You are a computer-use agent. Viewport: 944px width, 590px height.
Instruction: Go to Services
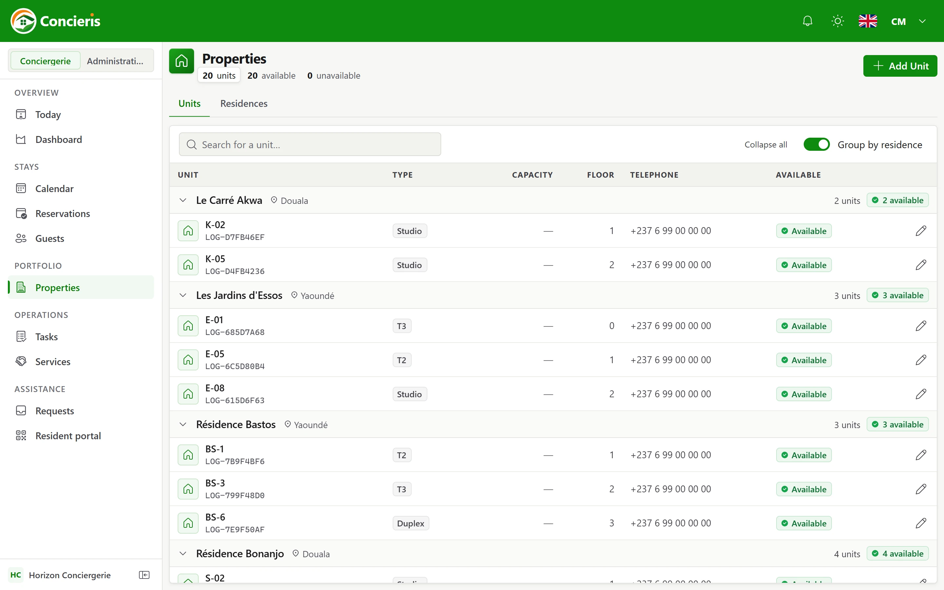[81, 362]
